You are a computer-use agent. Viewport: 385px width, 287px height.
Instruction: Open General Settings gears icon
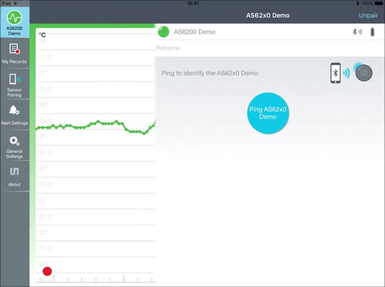pos(14,146)
